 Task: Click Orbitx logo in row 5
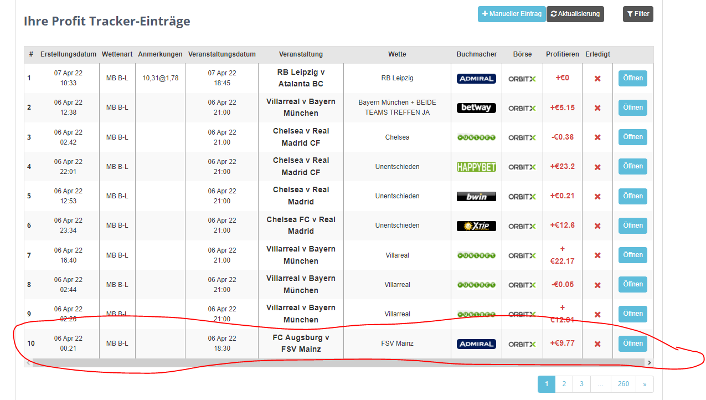point(522,196)
